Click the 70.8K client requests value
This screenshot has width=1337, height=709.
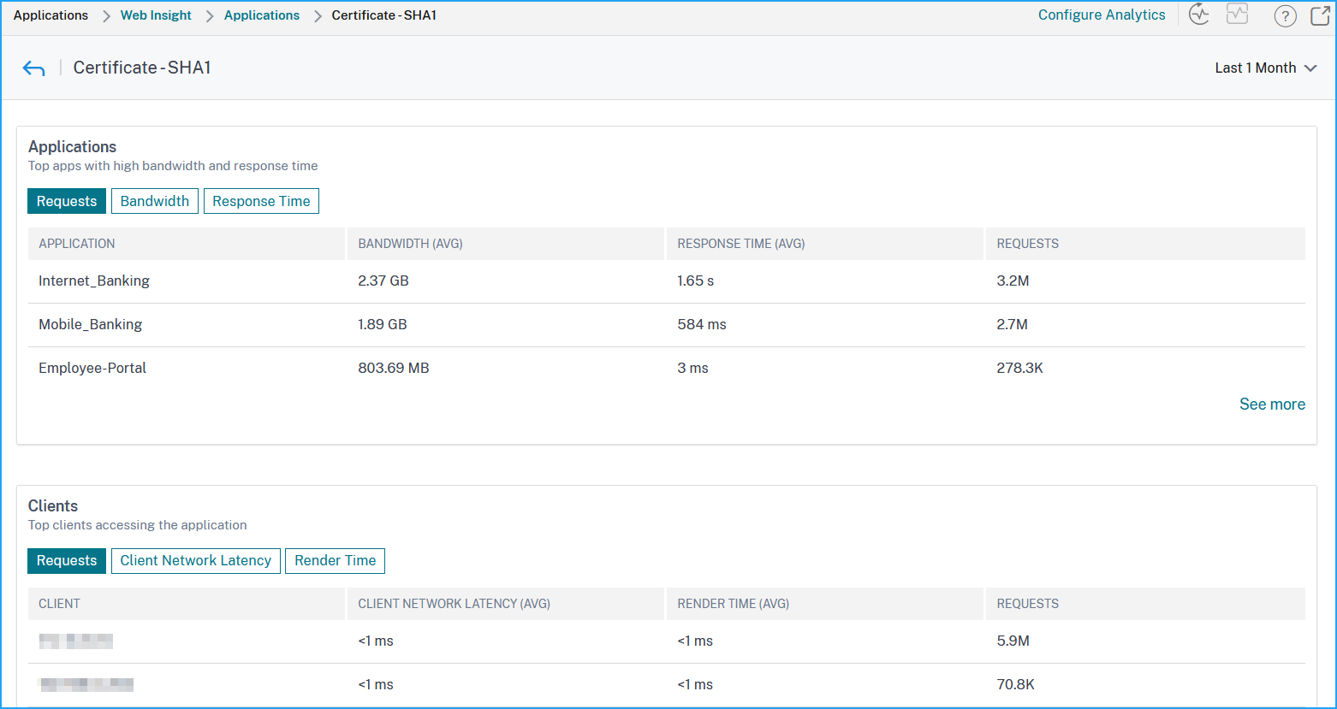pos(1016,685)
